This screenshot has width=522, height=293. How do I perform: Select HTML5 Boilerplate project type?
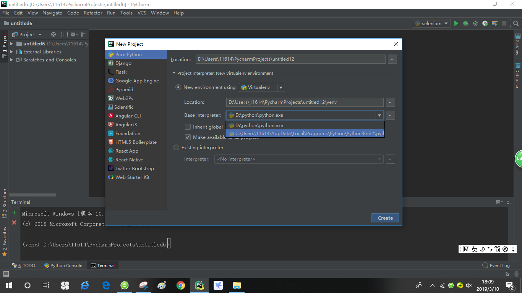coord(136,142)
